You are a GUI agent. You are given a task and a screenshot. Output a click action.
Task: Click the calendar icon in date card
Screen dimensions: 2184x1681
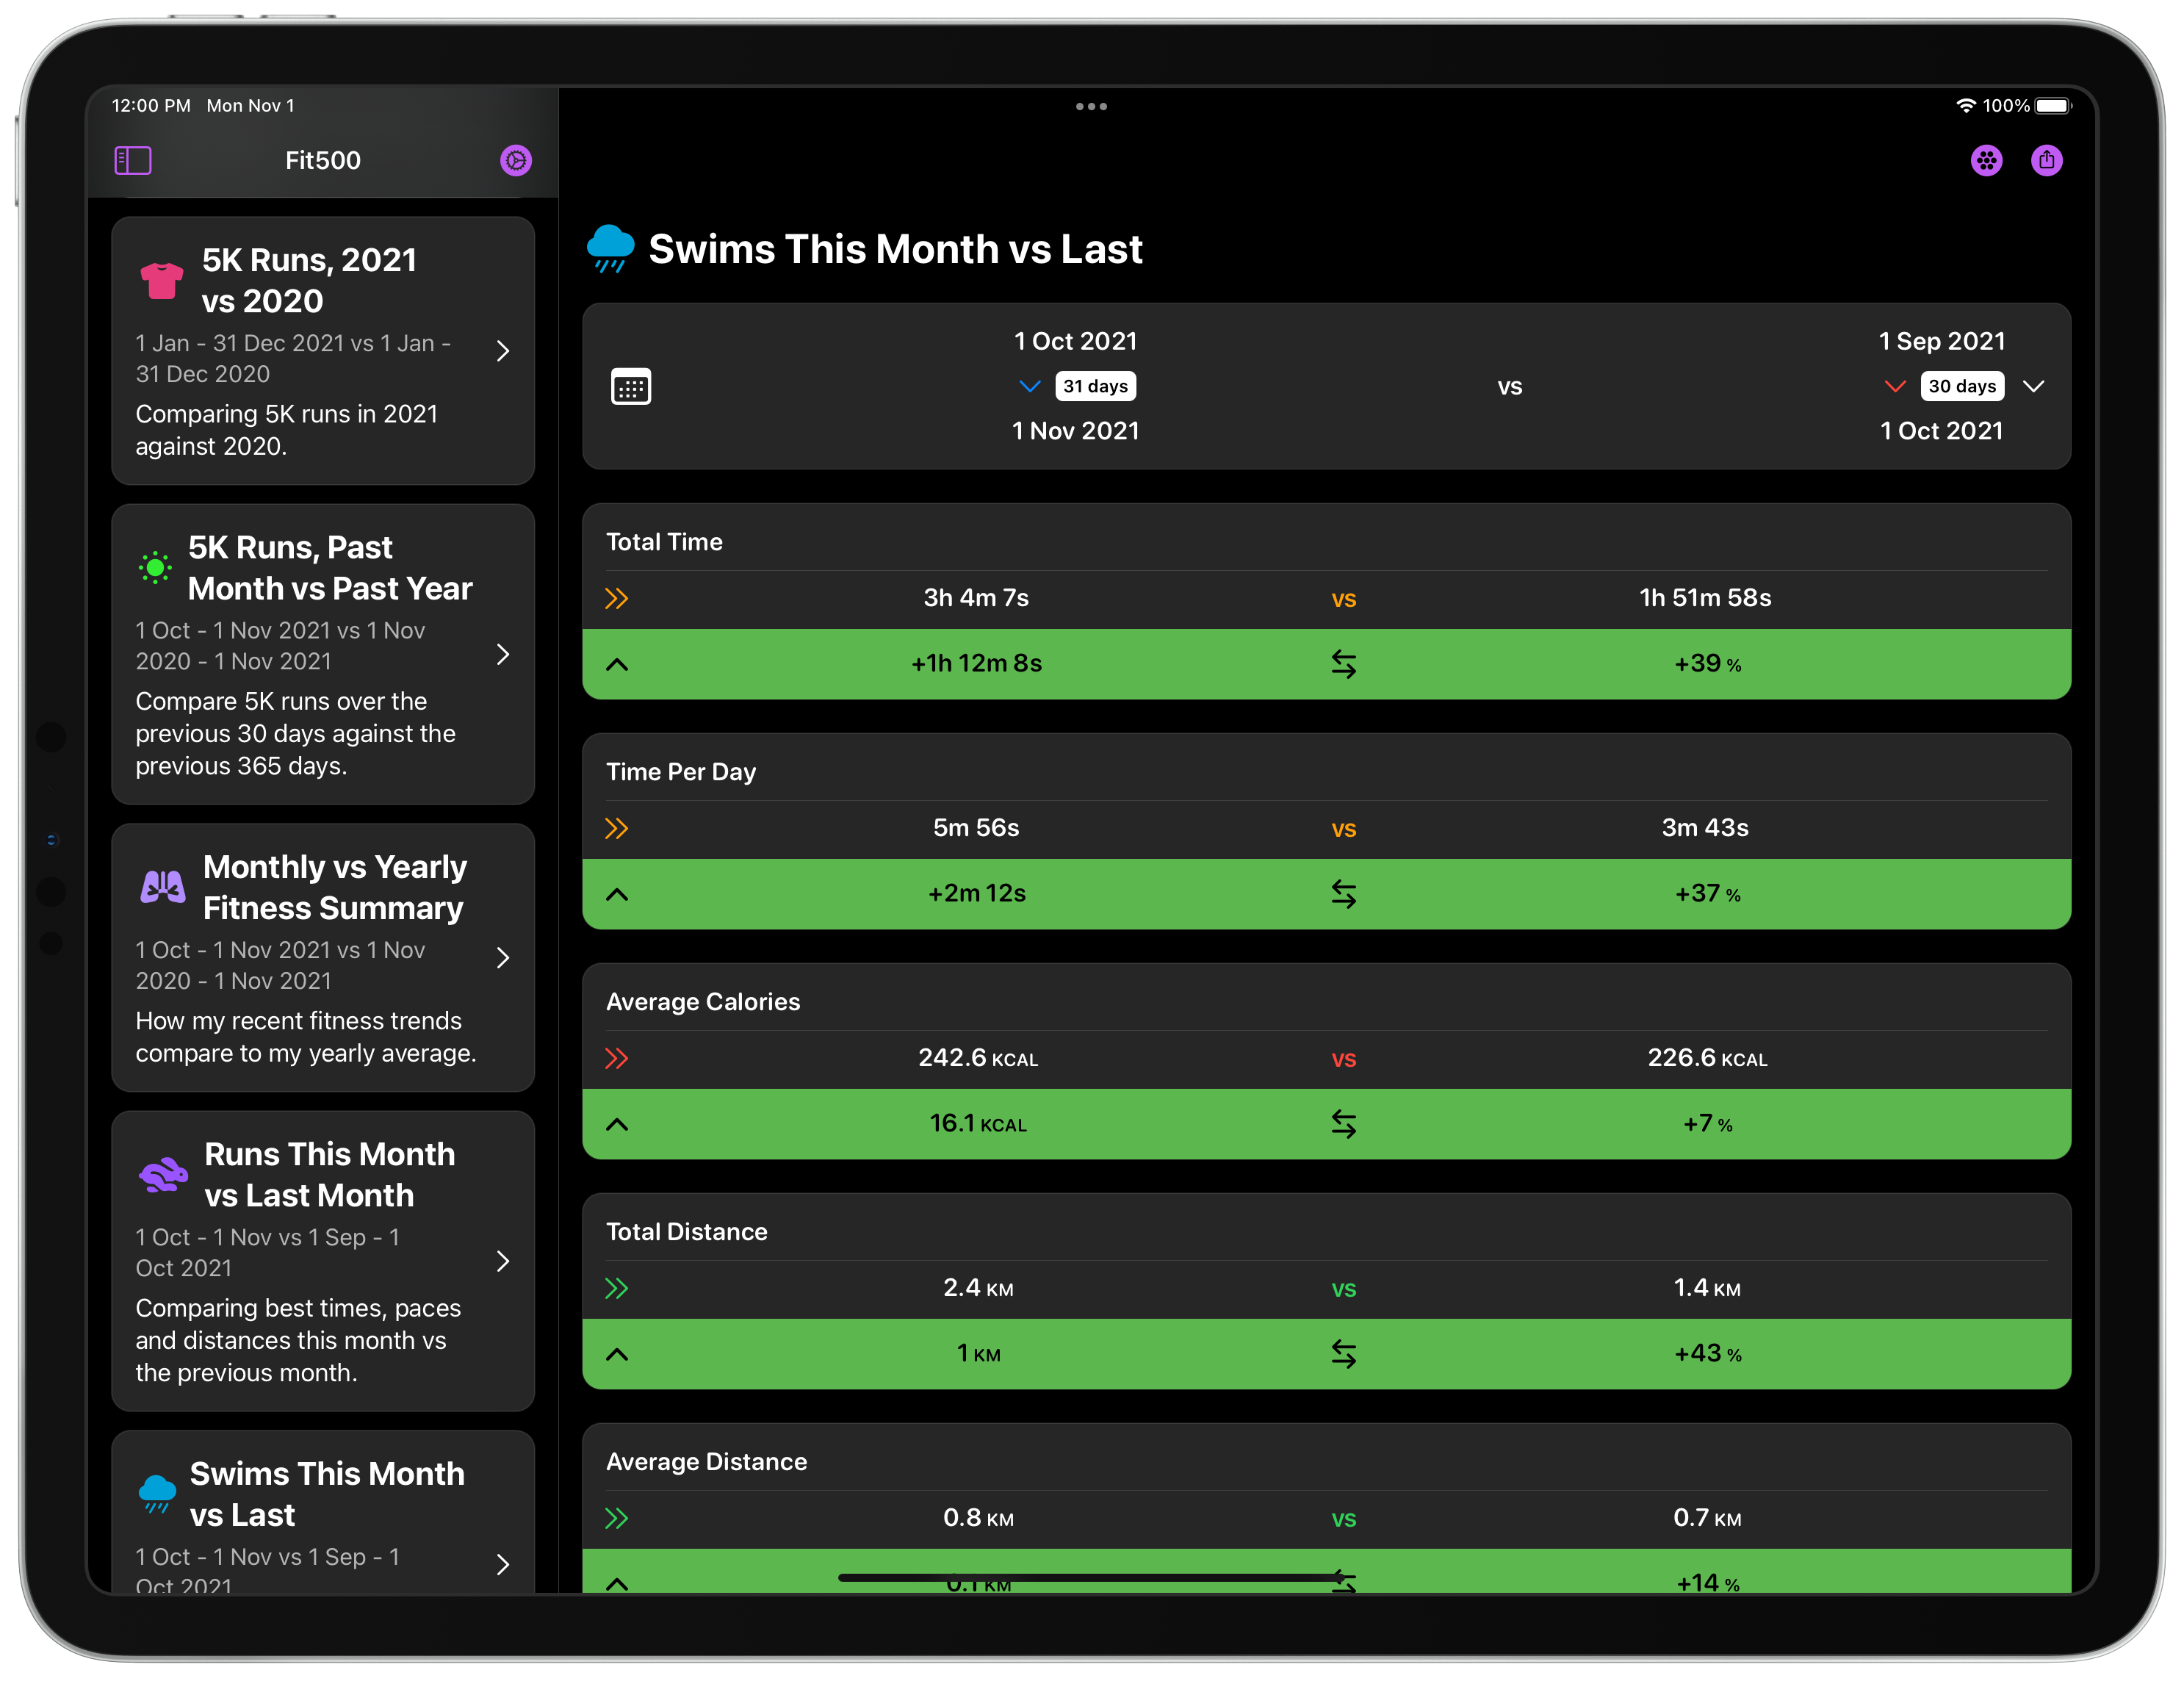click(631, 387)
